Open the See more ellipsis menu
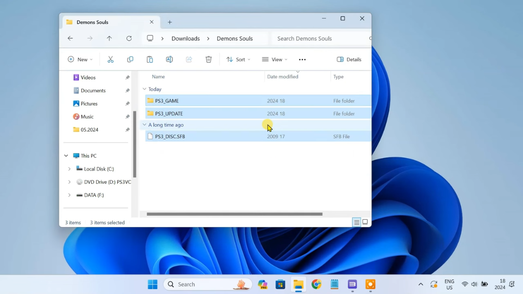523x294 pixels. (x=302, y=60)
